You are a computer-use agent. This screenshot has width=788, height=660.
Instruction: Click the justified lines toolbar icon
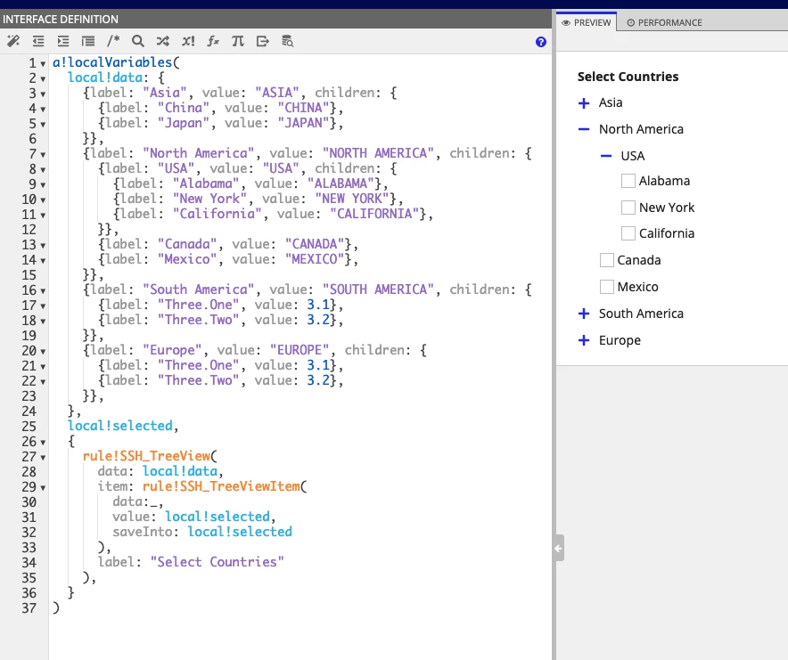88,41
